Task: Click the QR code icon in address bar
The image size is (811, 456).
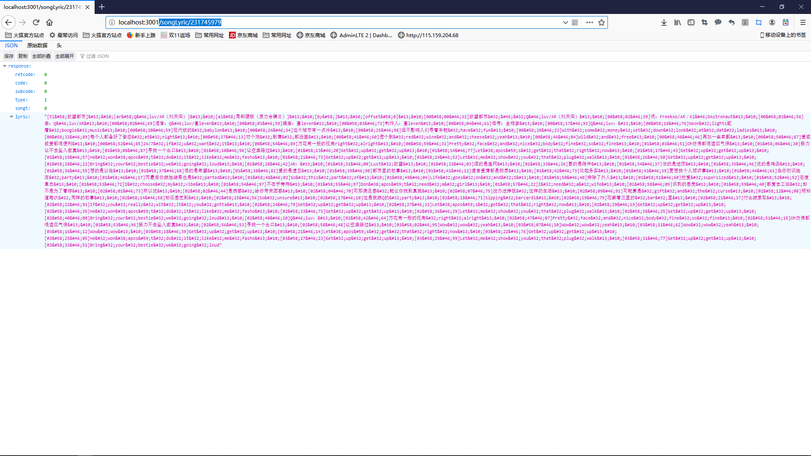Action: (575, 22)
